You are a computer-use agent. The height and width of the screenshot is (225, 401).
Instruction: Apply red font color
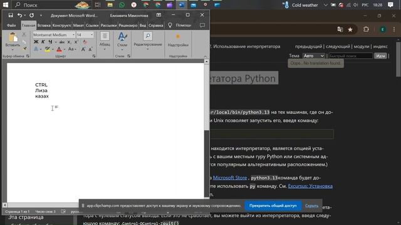click(x=59, y=49)
